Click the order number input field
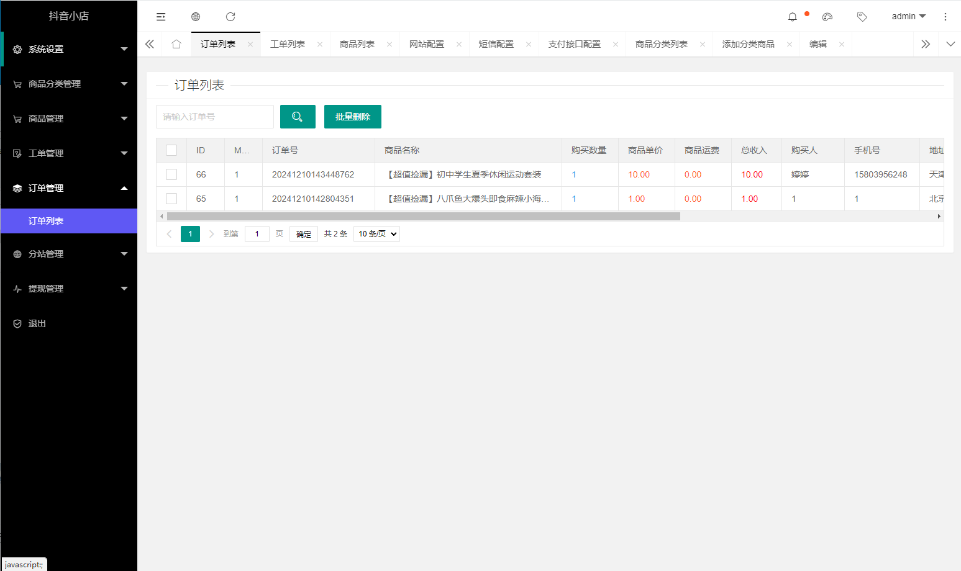This screenshot has width=961, height=571. pos(214,116)
